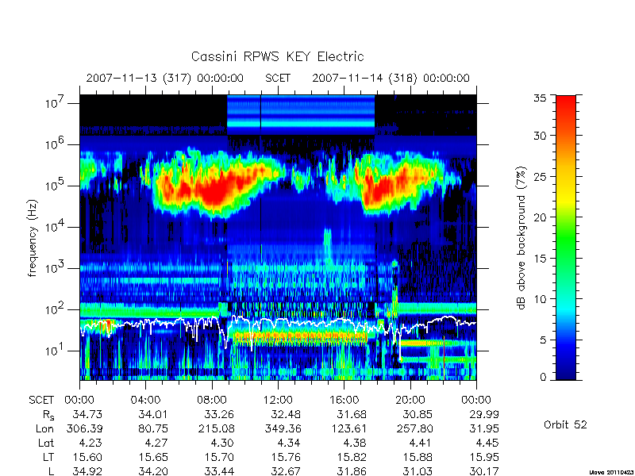Screen dimensions: 635x476
Task: Click the 30 tick label on the color scale
Action: (540, 135)
